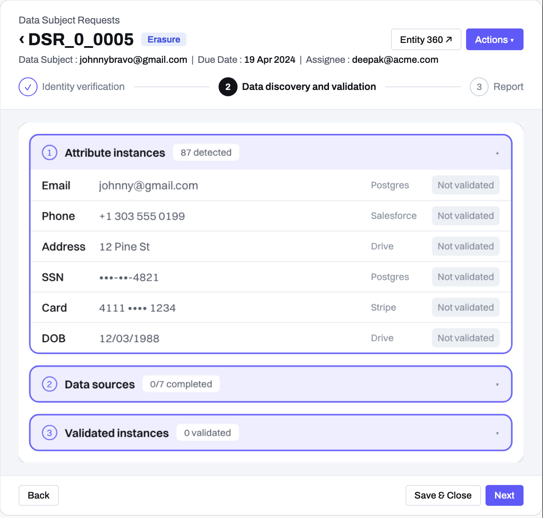This screenshot has height=518, width=543.
Task: Click Drive source in the Address row
Action: coord(382,246)
